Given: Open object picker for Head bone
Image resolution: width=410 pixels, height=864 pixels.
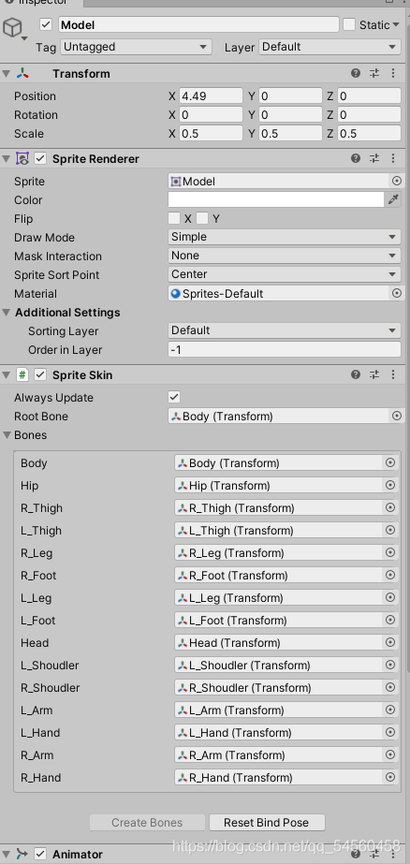Looking at the screenshot, I should click(x=390, y=642).
